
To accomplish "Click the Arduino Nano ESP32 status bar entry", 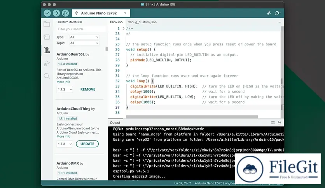I will [215, 183].
